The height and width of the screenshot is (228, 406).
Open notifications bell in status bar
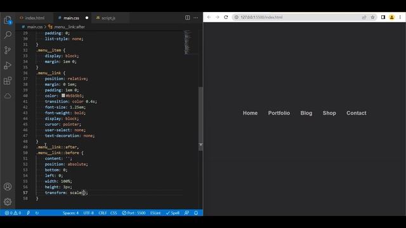point(196,213)
